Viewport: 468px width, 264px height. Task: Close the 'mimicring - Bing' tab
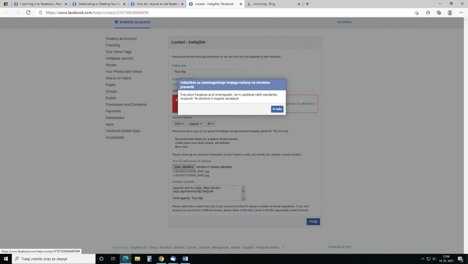point(299,4)
